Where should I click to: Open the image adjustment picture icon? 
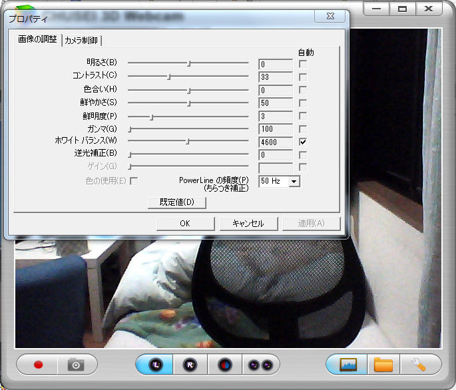tap(348, 364)
